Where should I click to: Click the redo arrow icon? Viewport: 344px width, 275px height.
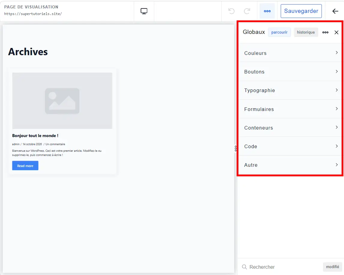[247, 11]
